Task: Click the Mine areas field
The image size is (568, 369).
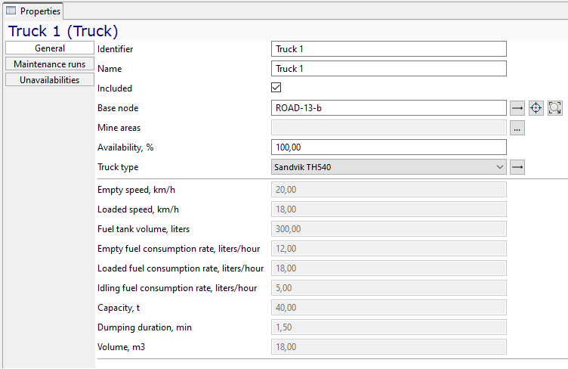Action: tap(389, 128)
